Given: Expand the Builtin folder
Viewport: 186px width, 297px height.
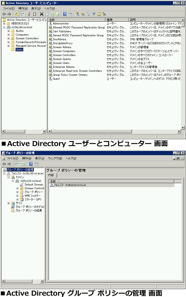Looking at the screenshot, I should 8,31.
